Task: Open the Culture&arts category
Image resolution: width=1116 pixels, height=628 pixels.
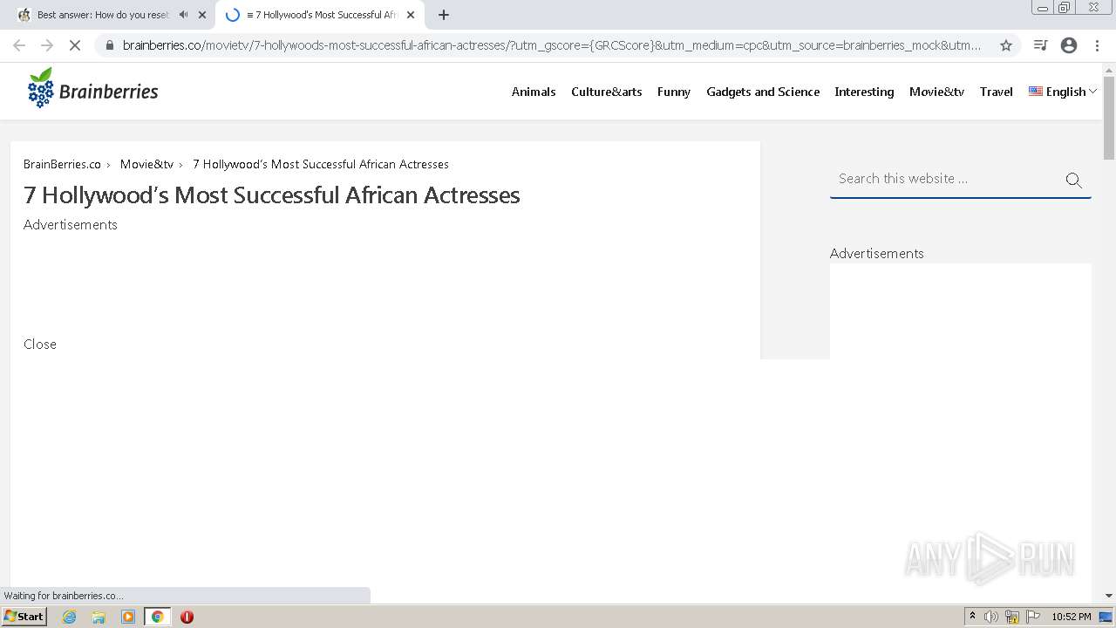Action: click(607, 92)
